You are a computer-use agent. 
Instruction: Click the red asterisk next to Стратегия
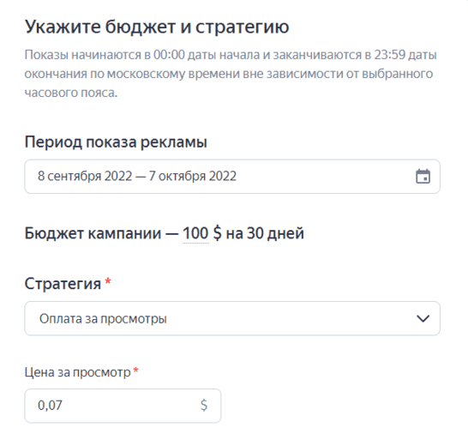click(108, 281)
